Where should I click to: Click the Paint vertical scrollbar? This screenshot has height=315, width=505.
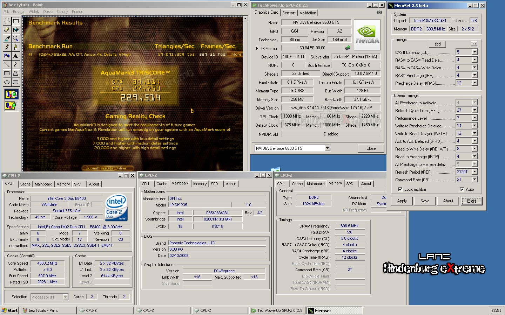(x=245, y=93)
